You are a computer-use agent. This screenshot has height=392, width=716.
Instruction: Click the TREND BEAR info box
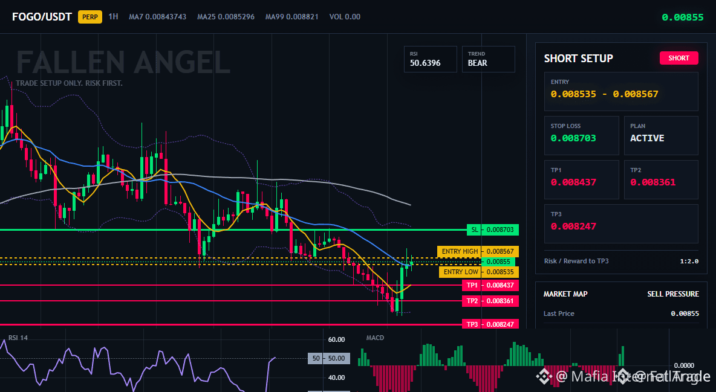[x=488, y=59]
